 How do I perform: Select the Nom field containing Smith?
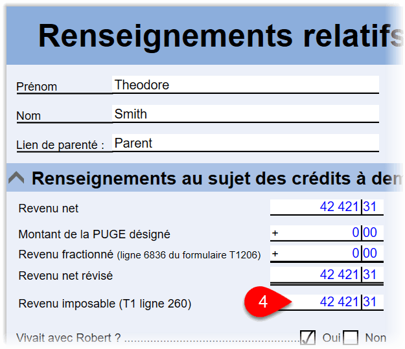[x=245, y=115]
